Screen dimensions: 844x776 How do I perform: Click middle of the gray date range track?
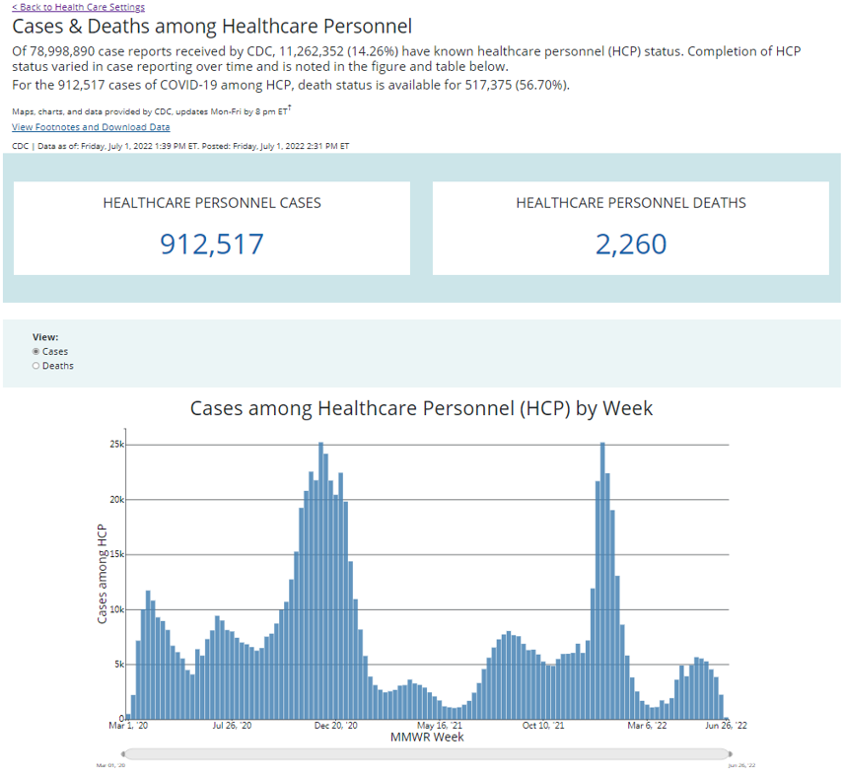tap(425, 754)
